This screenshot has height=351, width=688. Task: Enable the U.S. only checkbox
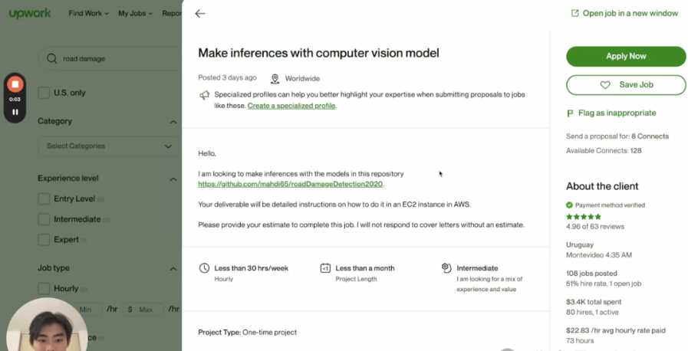coord(44,93)
